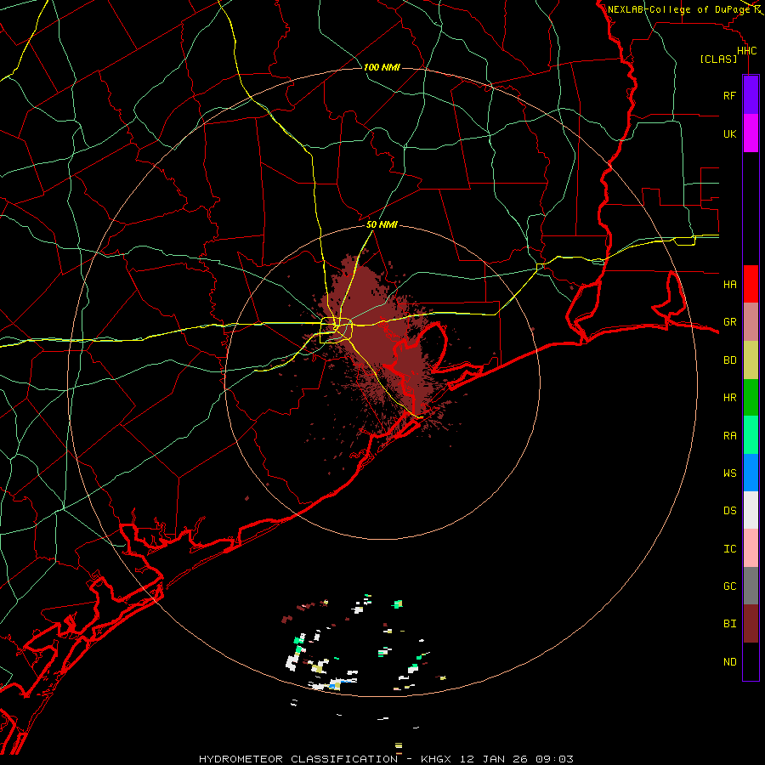Image resolution: width=765 pixels, height=765 pixels.
Task: Click the white DS legend swatch
Action: [751, 510]
